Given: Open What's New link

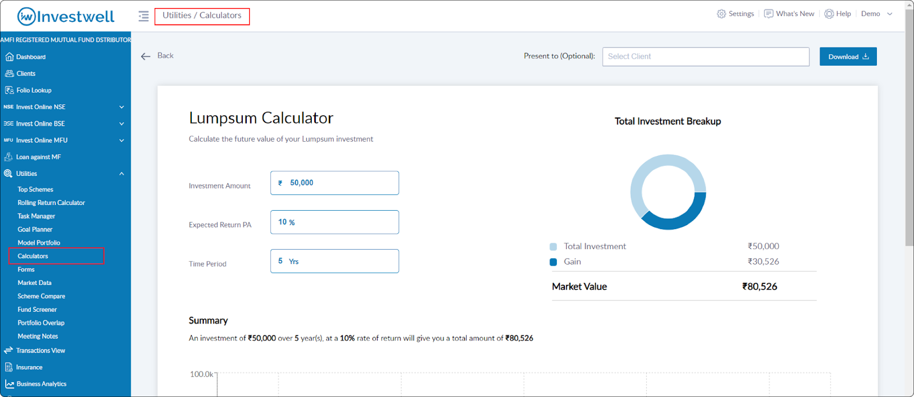Looking at the screenshot, I should 795,14.
